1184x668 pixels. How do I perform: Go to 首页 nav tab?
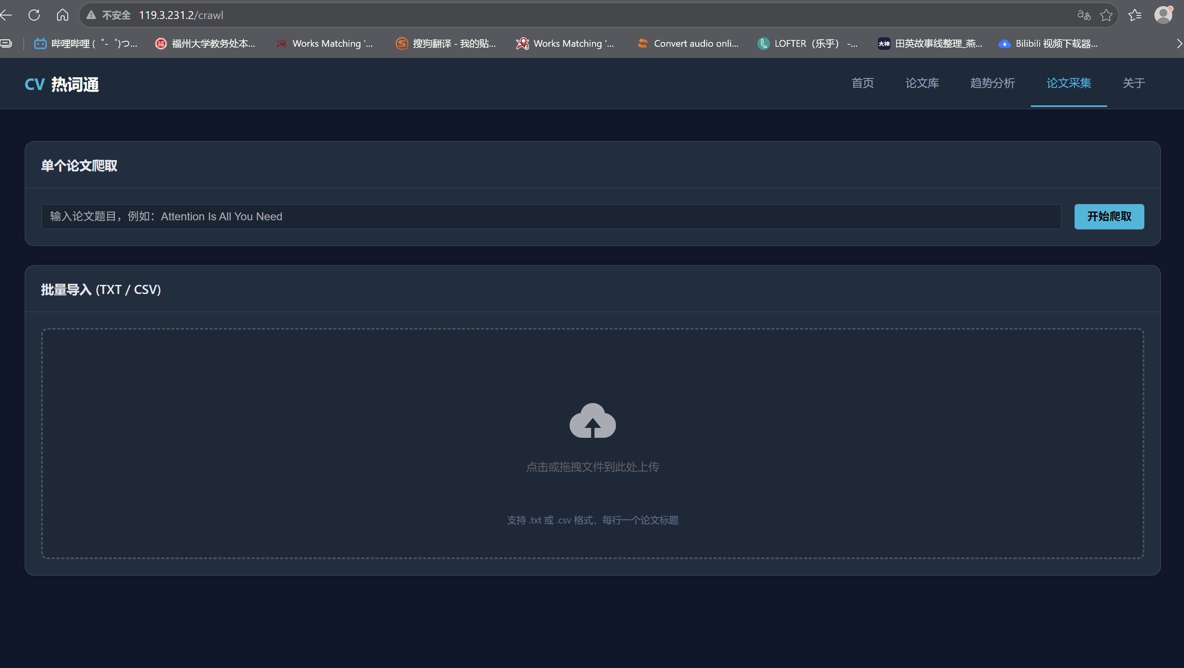pos(862,83)
